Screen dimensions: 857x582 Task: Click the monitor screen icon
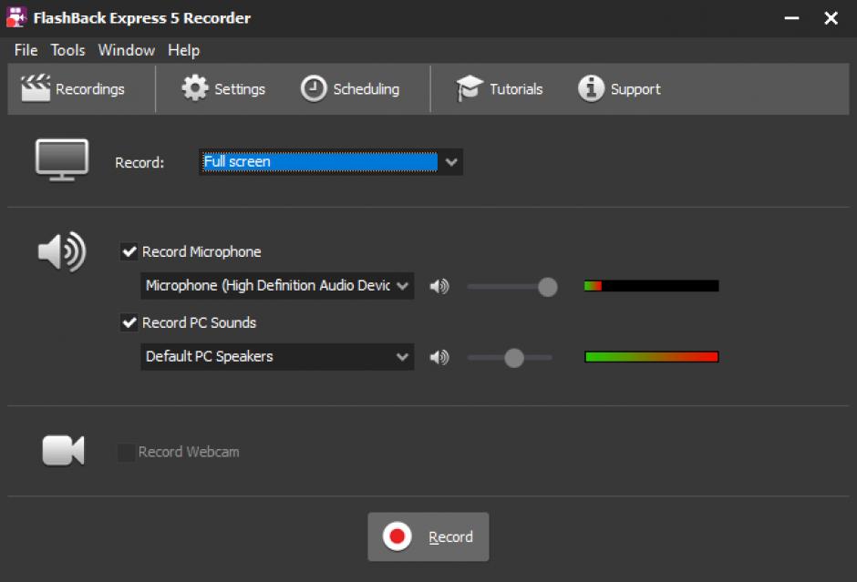coord(62,160)
